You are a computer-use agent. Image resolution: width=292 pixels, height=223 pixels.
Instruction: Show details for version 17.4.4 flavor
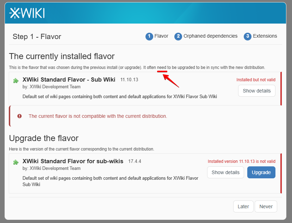tap(225, 172)
